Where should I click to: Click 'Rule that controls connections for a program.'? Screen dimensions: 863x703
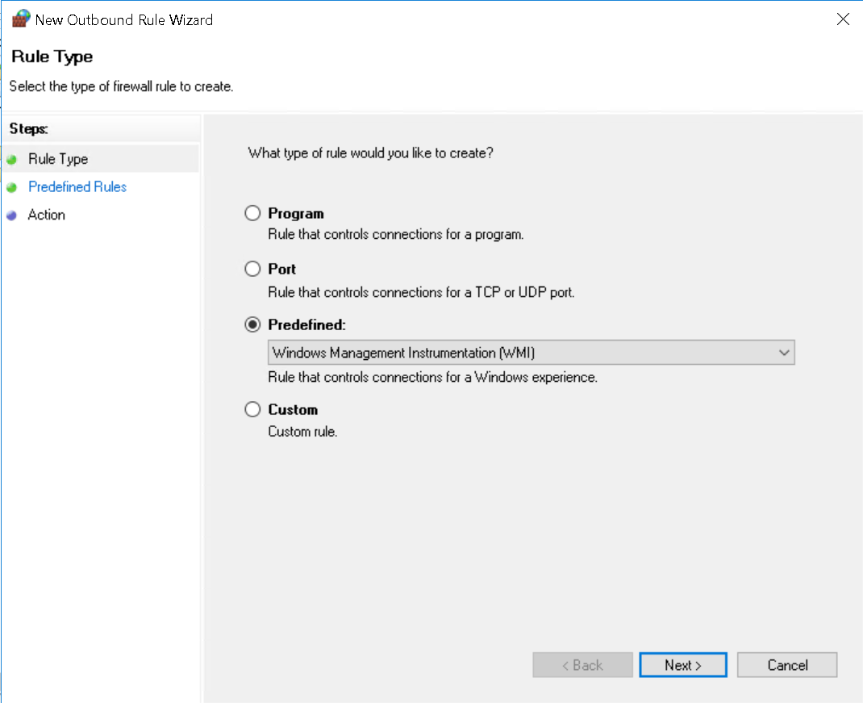click(x=396, y=235)
